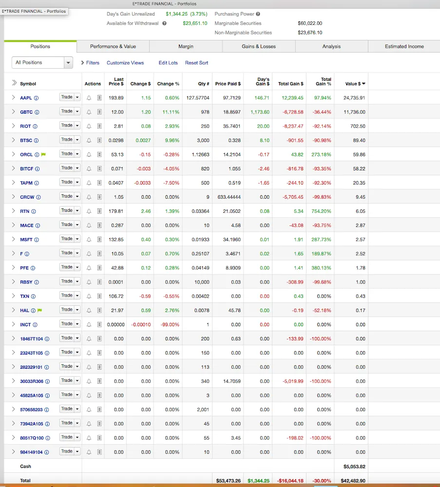Viewport: 440px width, 487px height.
Task: Sort by the Price Paid $ column header
Action: [228, 84]
